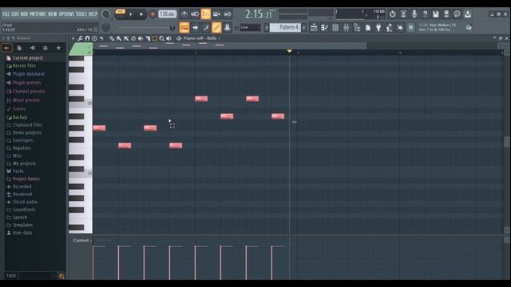Open the project info speech bubble icon
This screenshot has height=287, width=511.
[458, 14]
